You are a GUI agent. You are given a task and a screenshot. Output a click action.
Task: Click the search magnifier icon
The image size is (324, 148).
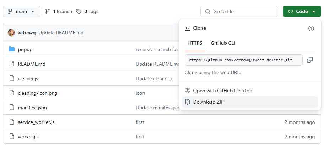point(208,12)
